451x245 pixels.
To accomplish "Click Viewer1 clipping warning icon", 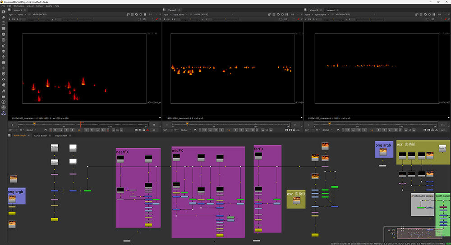I will [x=128, y=14].
